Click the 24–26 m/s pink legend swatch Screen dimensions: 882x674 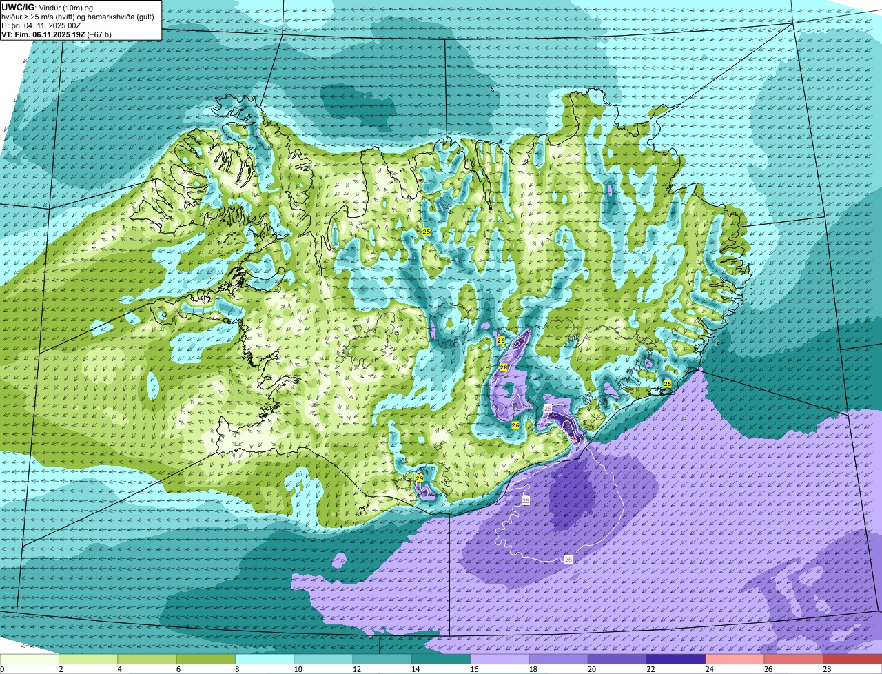tap(735, 660)
